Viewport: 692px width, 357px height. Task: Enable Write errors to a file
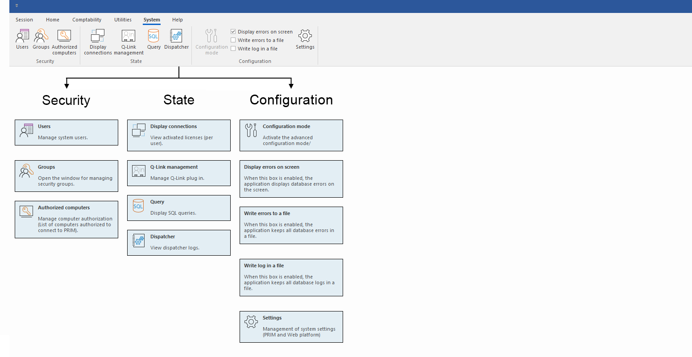[x=233, y=40]
